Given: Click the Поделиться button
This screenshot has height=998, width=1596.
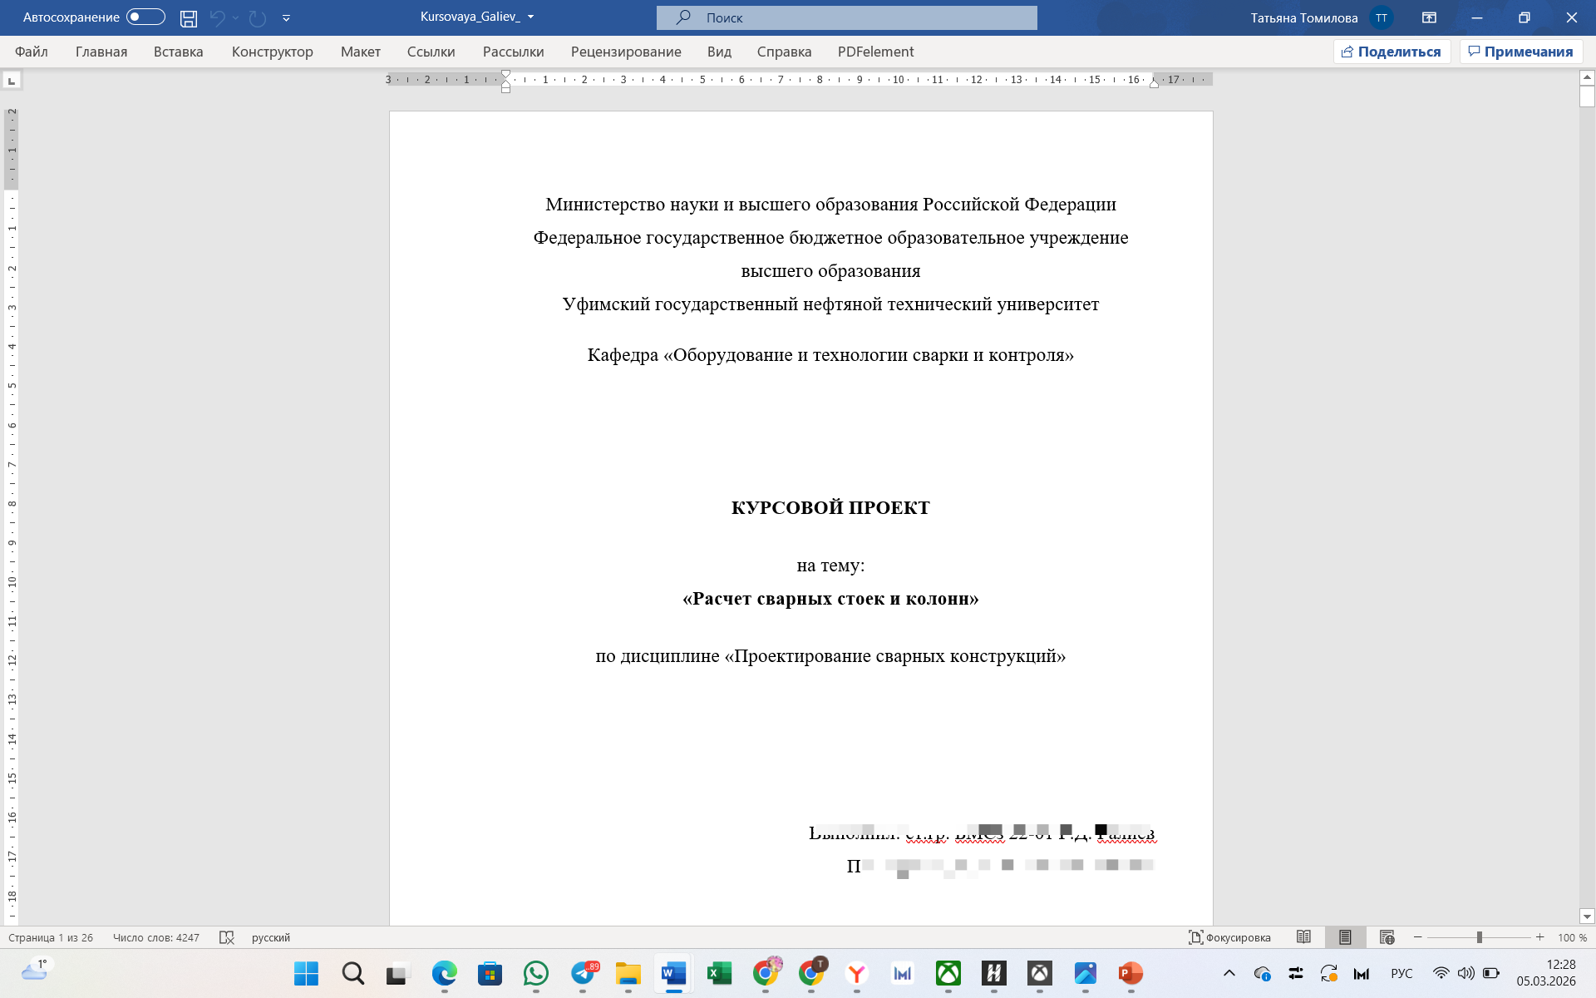Looking at the screenshot, I should coord(1392,51).
